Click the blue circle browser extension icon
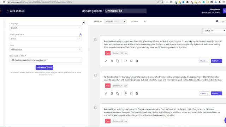Viewport: 226px width, 127px height. click(183, 2)
